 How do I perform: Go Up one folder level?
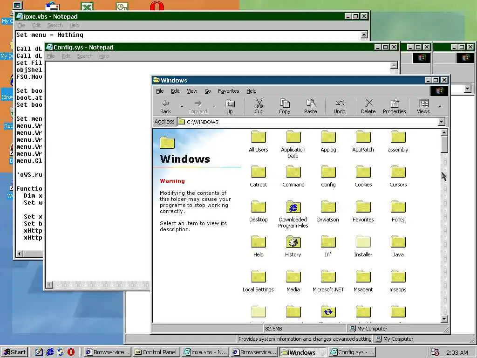click(x=230, y=107)
